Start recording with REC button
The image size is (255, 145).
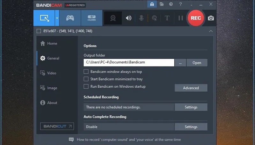(x=196, y=18)
